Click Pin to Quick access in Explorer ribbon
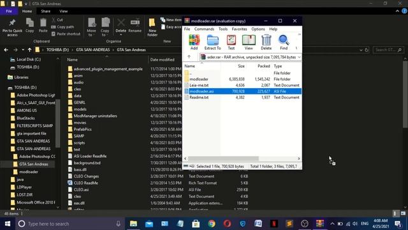Viewport: 408px width, 230px height. click(x=12, y=27)
